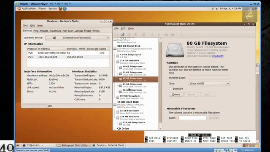This screenshot has width=270, height=152.
Task: Select the 78 GB Filesystem partition
Action: [134, 91]
